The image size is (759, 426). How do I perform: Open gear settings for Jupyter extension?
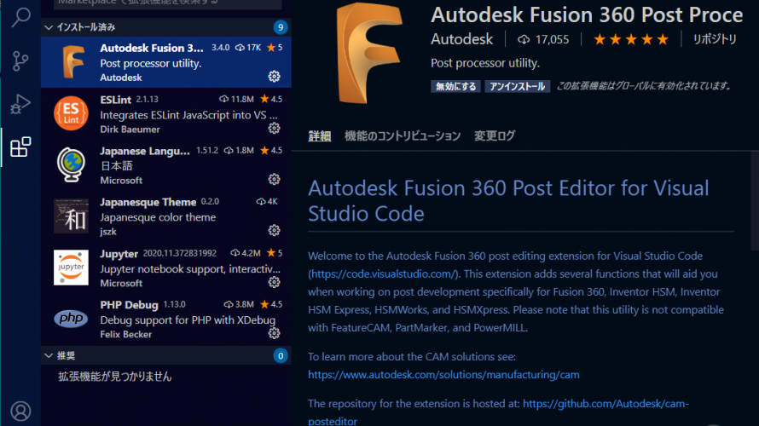pyautogui.click(x=274, y=282)
